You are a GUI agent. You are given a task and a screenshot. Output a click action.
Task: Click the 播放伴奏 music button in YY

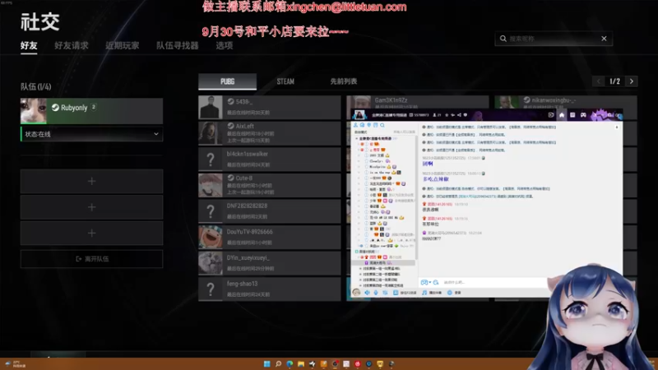(431, 293)
